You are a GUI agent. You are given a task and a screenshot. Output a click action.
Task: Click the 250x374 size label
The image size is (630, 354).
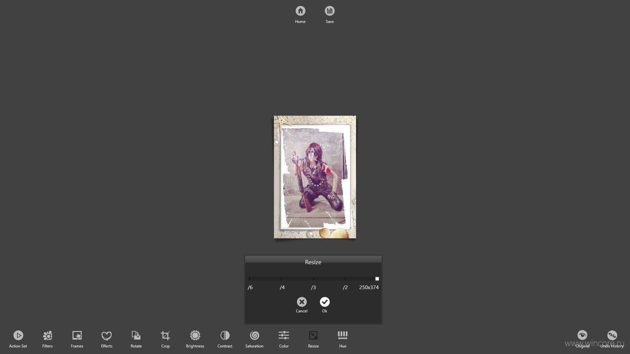(x=369, y=287)
